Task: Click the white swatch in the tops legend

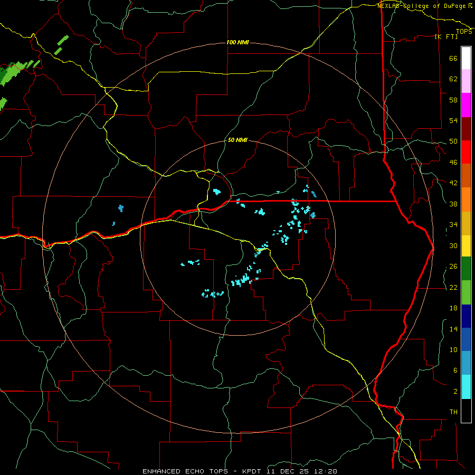Action: point(466,58)
